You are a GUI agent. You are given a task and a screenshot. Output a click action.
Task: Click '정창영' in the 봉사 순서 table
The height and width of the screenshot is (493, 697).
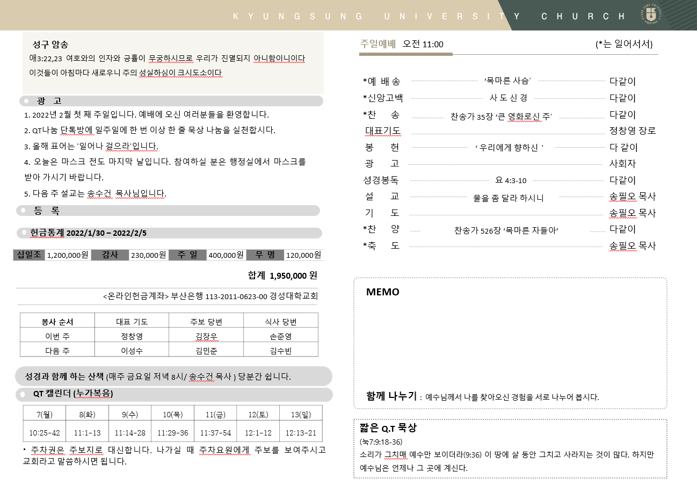(x=132, y=336)
